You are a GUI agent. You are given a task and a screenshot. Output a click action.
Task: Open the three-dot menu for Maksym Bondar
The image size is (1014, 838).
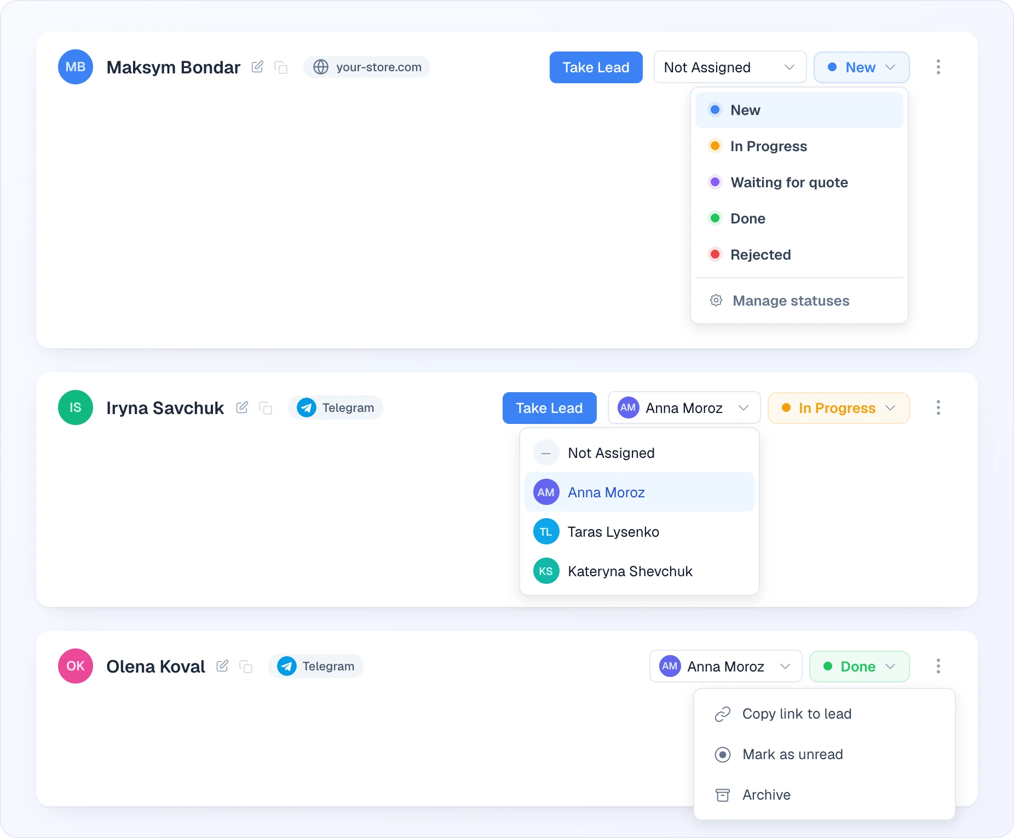[x=938, y=67]
